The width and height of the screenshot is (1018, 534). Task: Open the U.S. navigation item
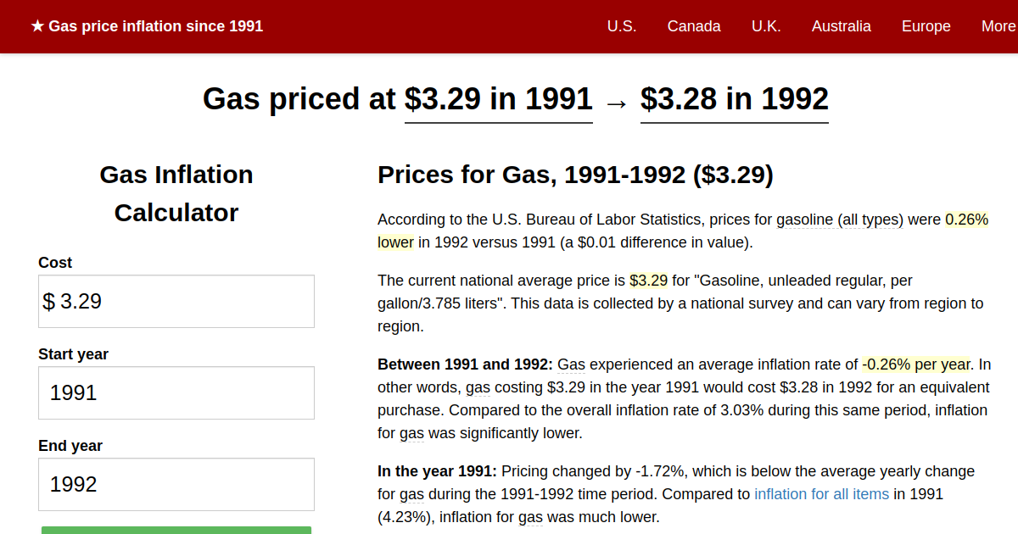coord(622,26)
